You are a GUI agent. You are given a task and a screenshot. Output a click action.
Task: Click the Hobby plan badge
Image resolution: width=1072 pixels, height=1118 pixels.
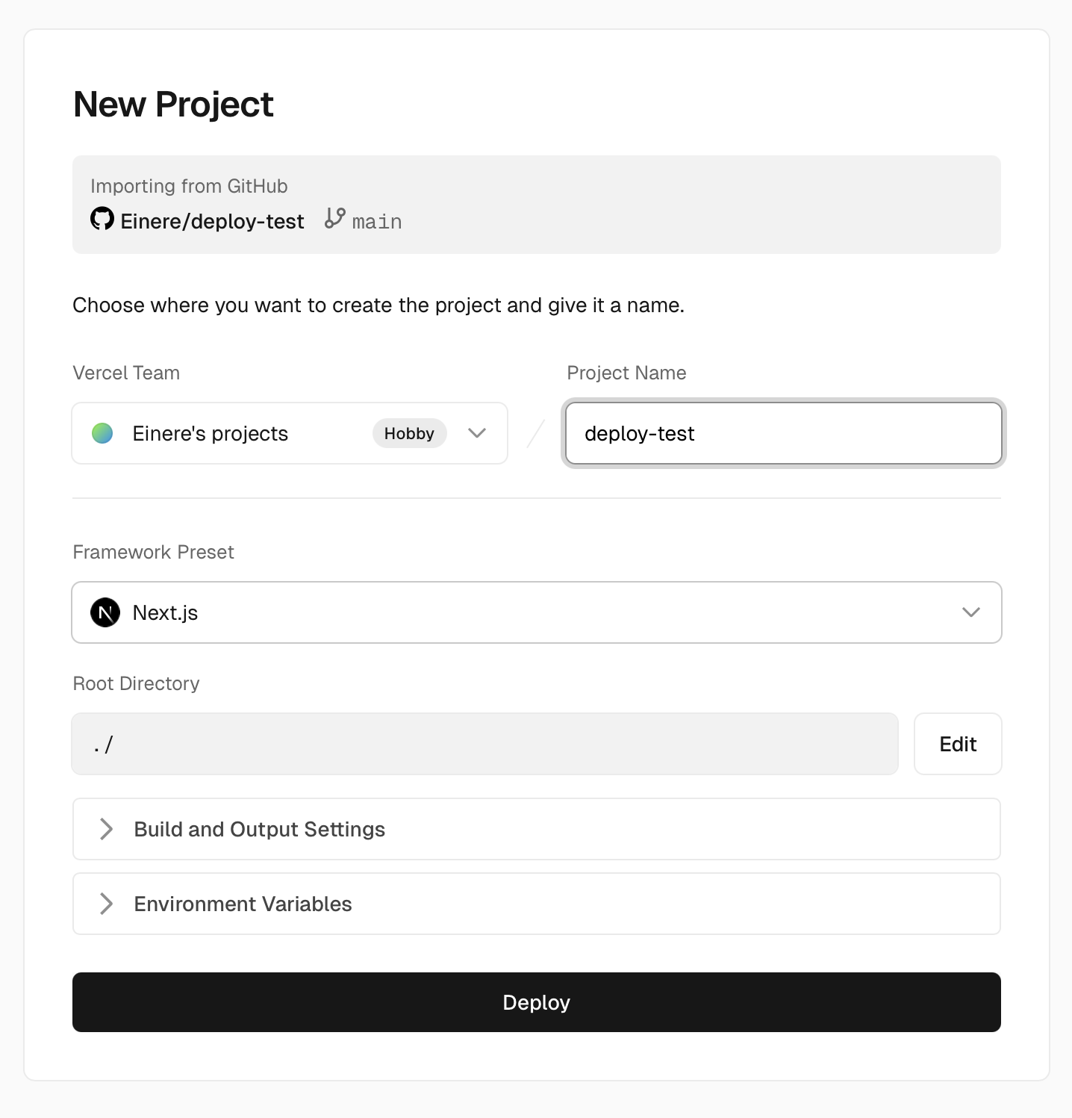pyautogui.click(x=409, y=433)
